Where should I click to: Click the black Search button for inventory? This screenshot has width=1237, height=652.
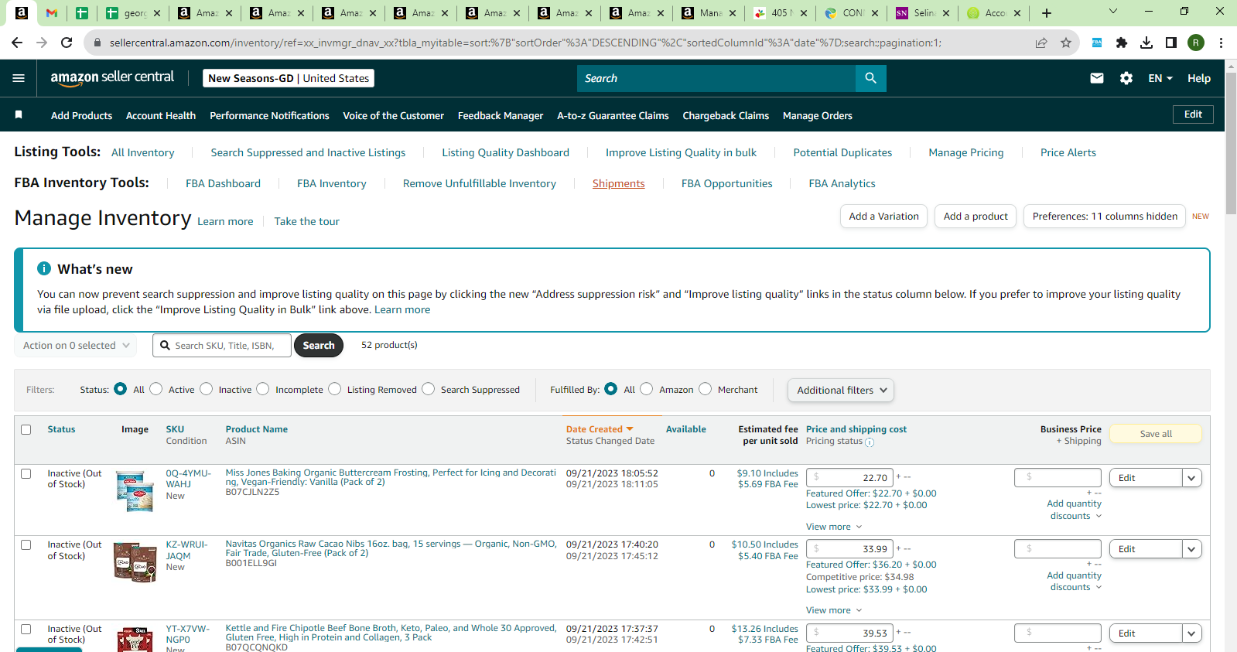pyautogui.click(x=319, y=346)
